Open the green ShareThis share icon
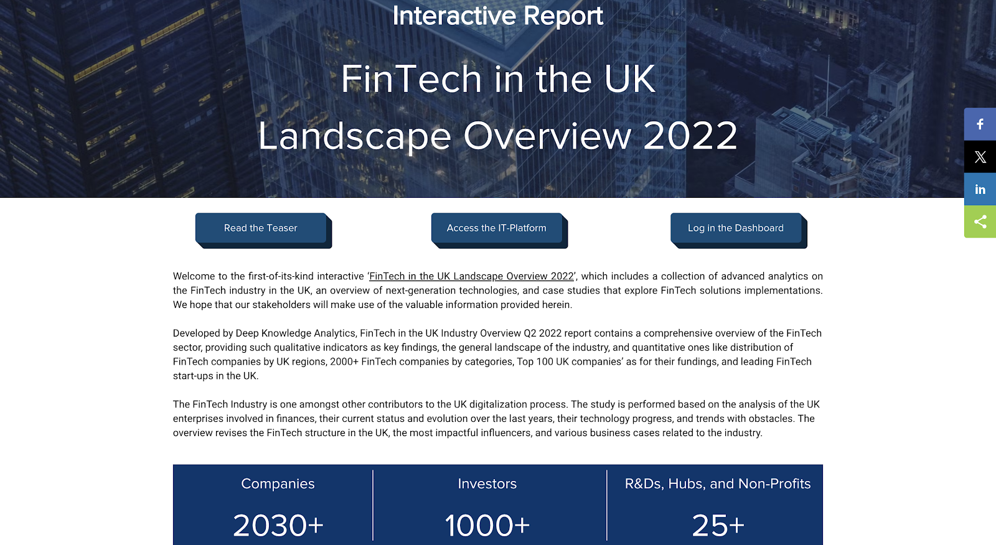 pyautogui.click(x=980, y=221)
